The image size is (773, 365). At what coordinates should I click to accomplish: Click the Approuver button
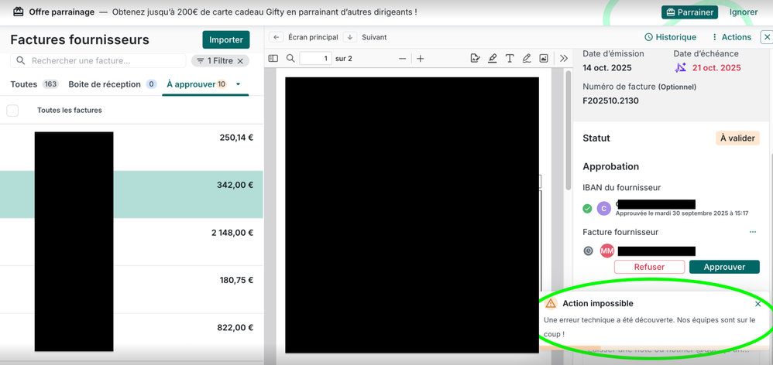tap(724, 267)
